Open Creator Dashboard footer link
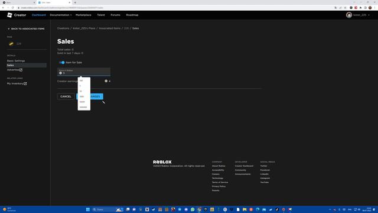The width and height of the screenshot is (378, 213). 244,166
